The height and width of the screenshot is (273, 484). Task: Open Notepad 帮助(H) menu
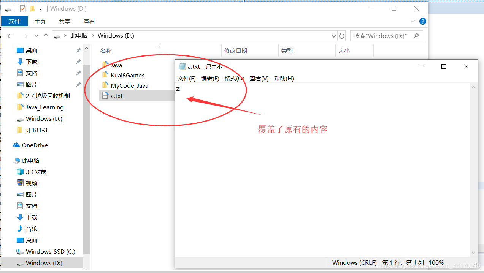point(284,79)
